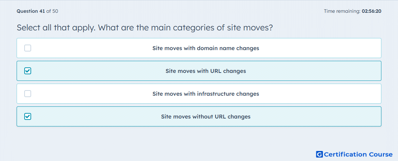Uncheck the without URL changes checkbox
The height and width of the screenshot is (161, 398).
28,116
